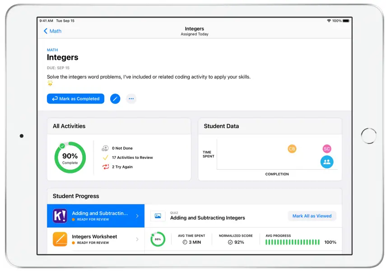Tap the blue class group icon
This screenshot has height=271, width=386.
(x=327, y=162)
